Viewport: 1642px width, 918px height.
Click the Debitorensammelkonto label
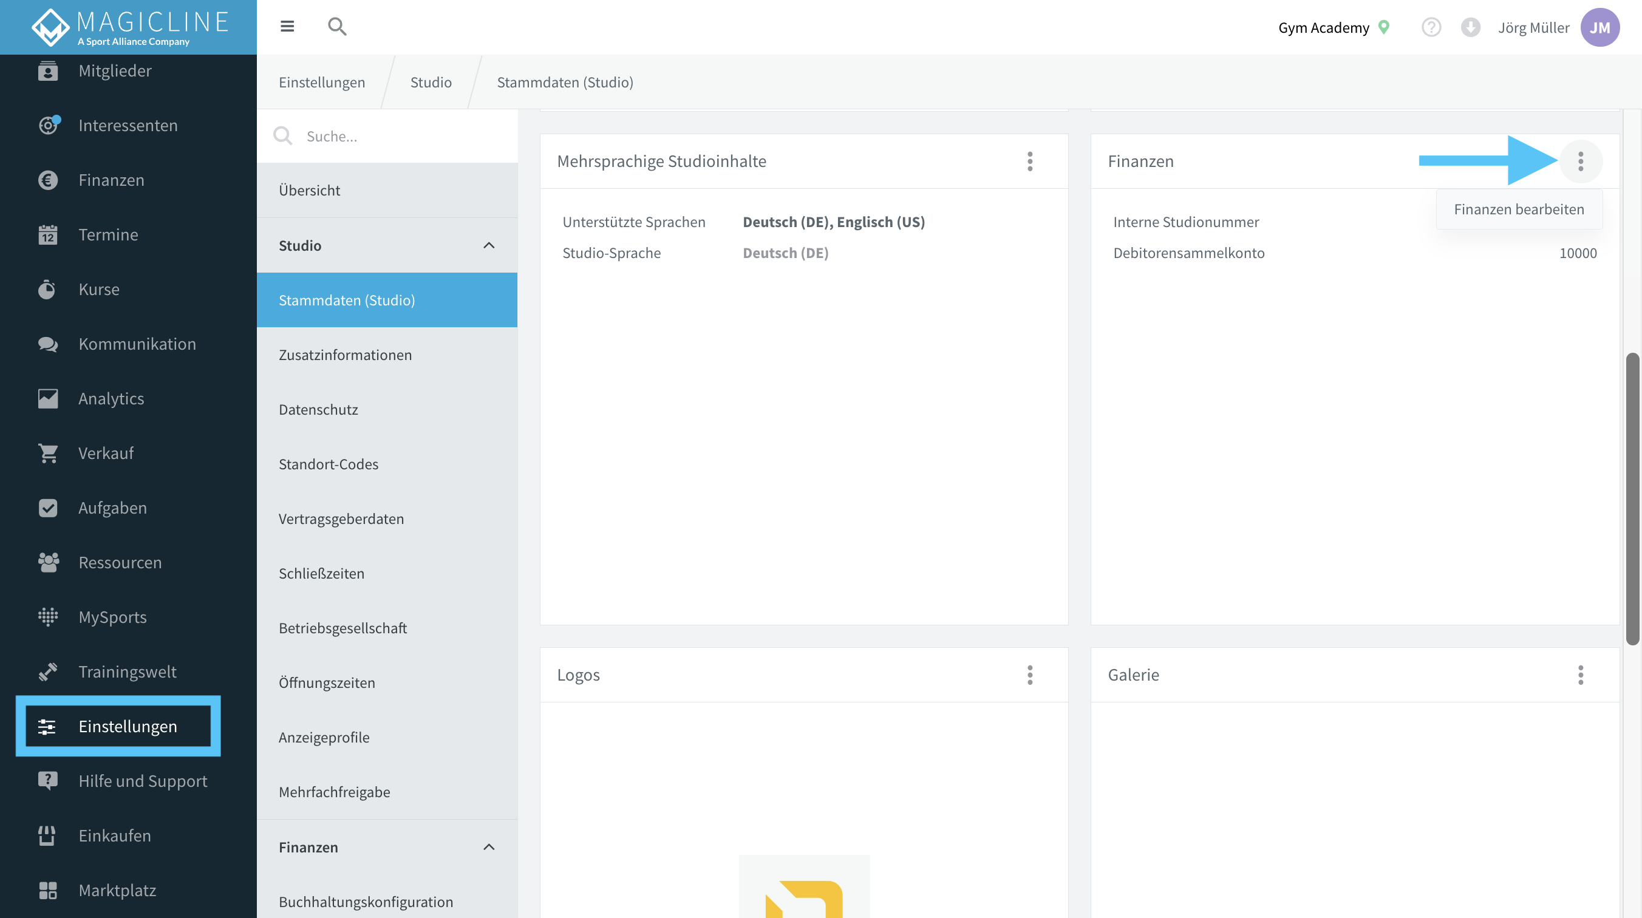pos(1189,253)
